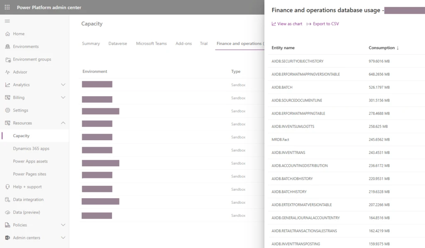
Task: Expand the Analytics section
Action: (63, 85)
